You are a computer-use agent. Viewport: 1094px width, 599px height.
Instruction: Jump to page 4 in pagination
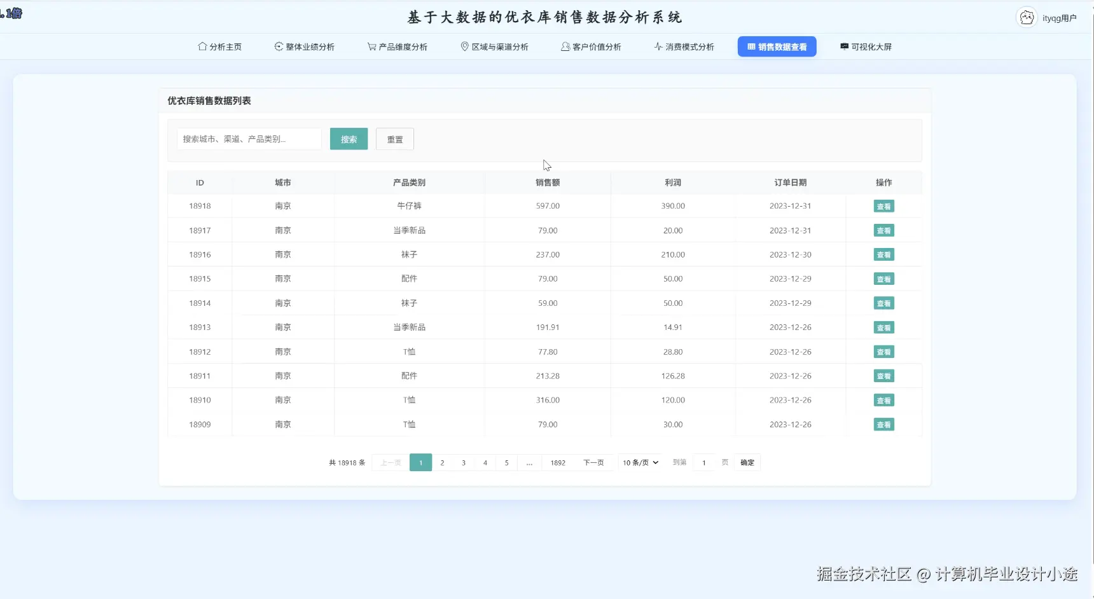point(485,462)
